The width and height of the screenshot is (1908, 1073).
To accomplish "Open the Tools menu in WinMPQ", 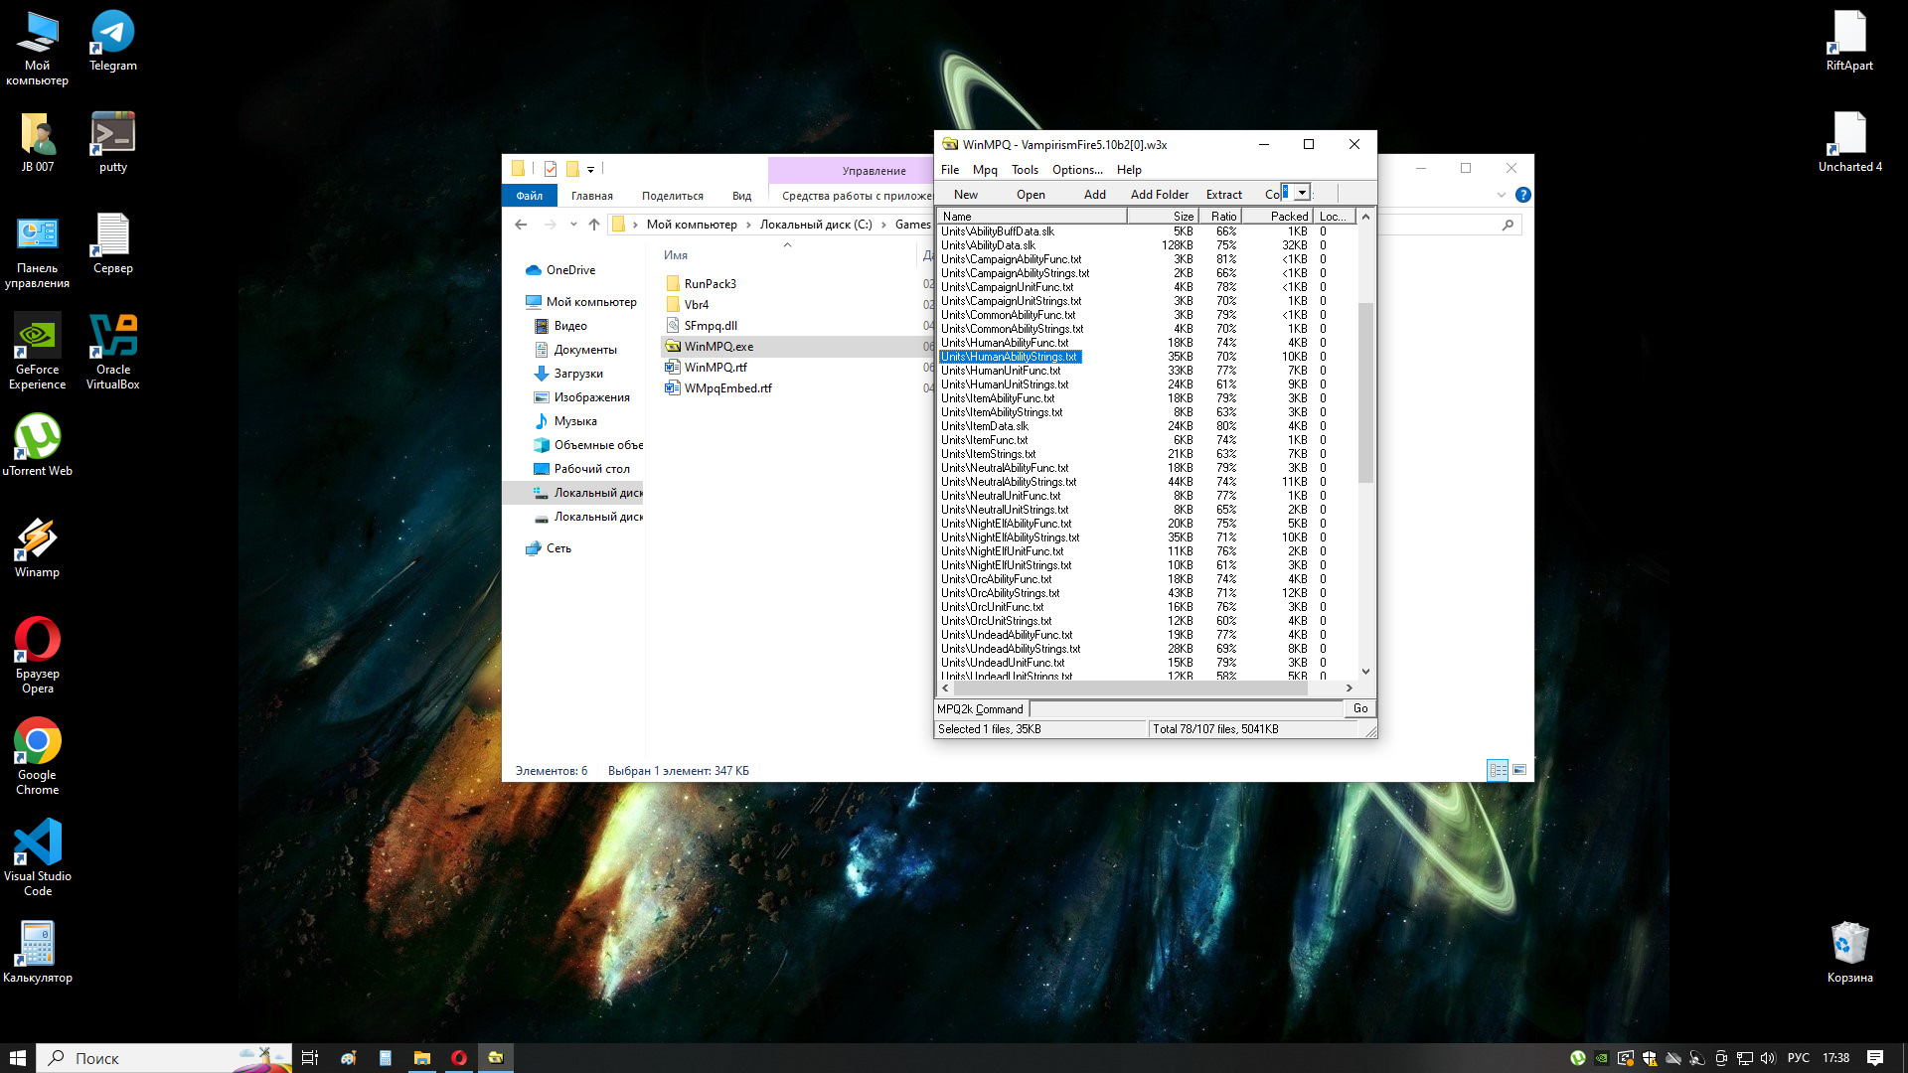I will tap(1025, 170).
